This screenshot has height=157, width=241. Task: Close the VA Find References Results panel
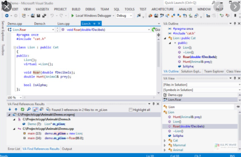(158, 104)
